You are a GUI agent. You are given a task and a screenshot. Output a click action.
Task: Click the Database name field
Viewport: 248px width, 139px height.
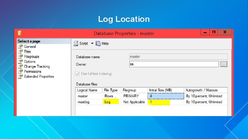179,57
